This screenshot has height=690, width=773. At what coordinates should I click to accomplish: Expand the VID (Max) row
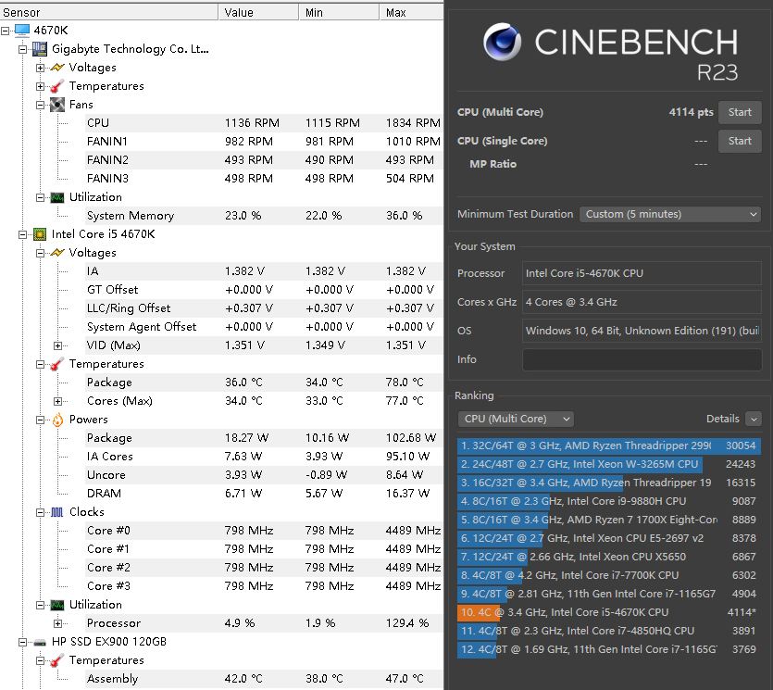(58, 345)
